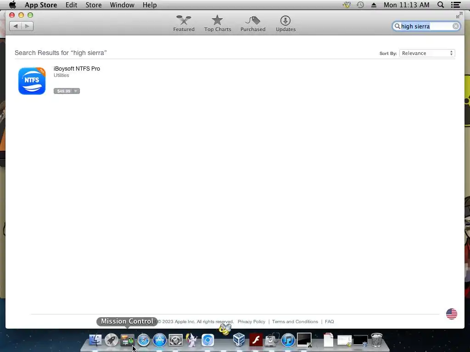Close the App Store window with the red button
The width and height of the screenshot is (470, 352).
click(x=12, y=15)
